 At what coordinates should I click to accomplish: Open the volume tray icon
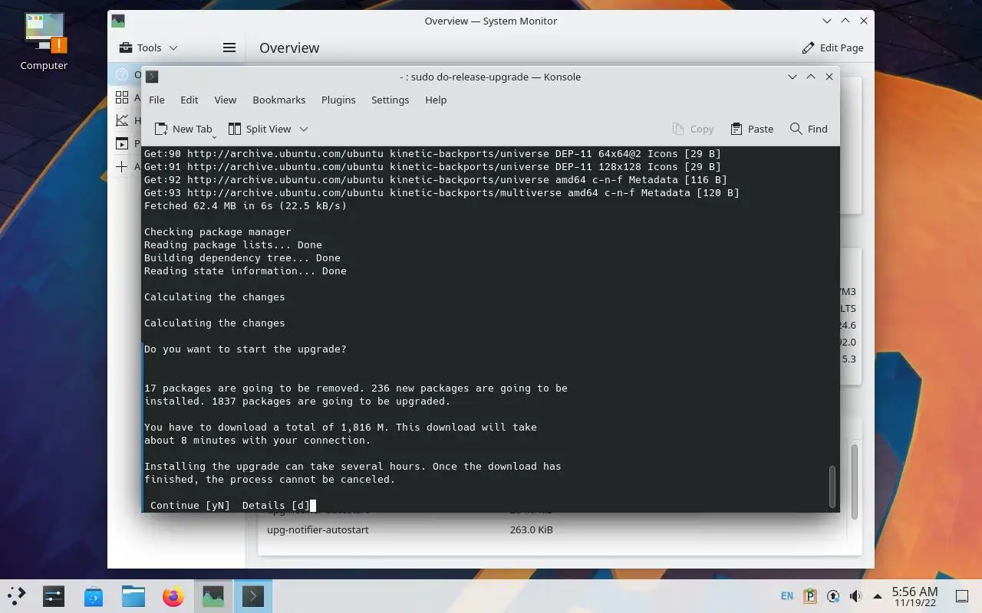856,595
